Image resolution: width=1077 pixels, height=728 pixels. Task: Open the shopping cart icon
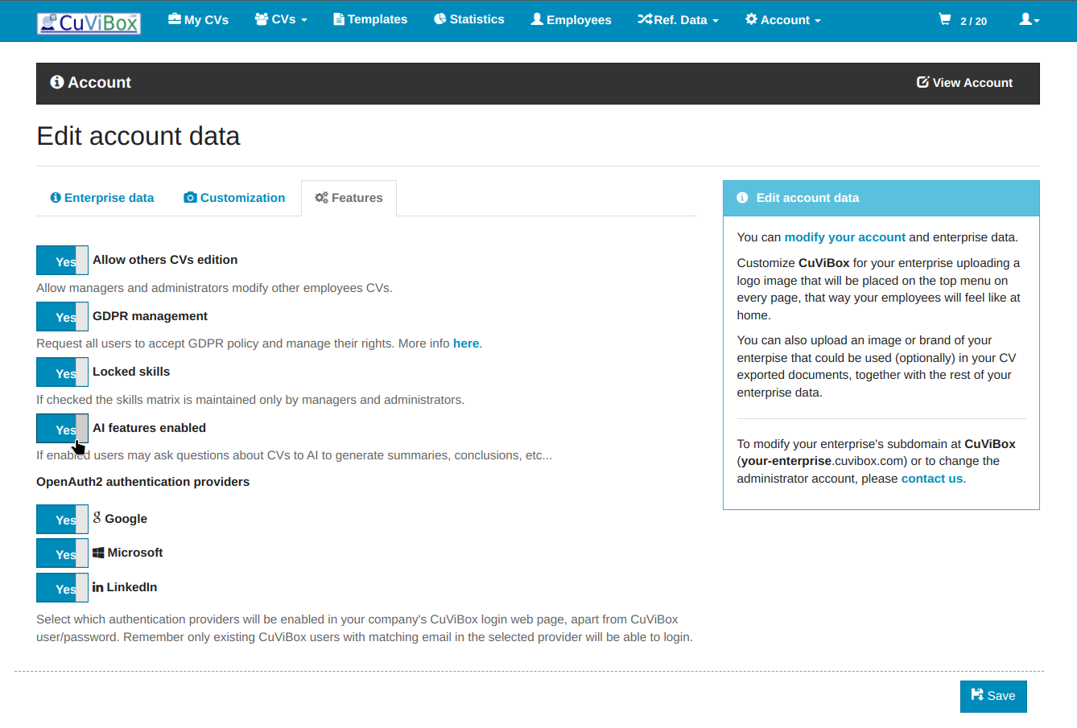click(945, 19)
